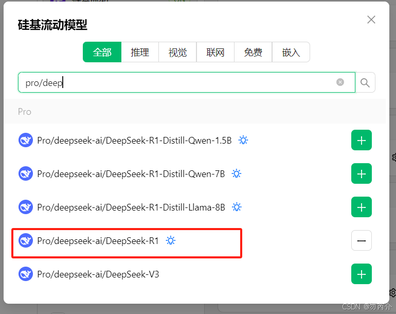The image size is (396, 314).
Task: Click the DeepSeek logo of Qwen-1.5B row
Action: tap(26, 140)
